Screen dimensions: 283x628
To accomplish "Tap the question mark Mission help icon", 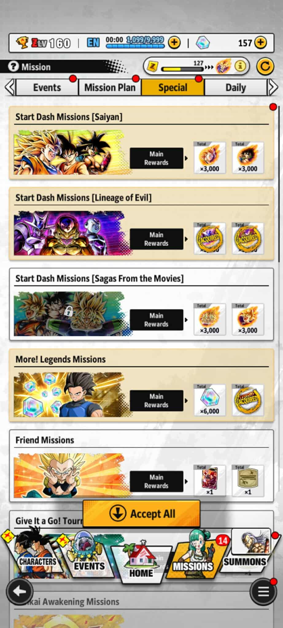I will (x=13, y=67).
